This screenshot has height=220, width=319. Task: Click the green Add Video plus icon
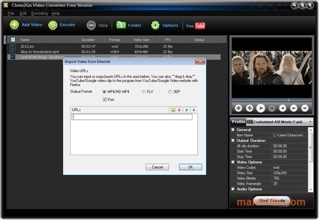[x=14, y=25]
